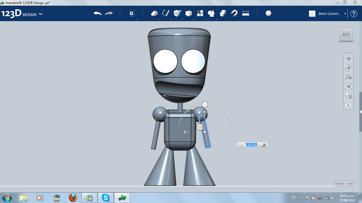Viewport: 362px width, 203px height.
Task: Toggle the eye show/hide visibility menu
Action: pos(348,105)
